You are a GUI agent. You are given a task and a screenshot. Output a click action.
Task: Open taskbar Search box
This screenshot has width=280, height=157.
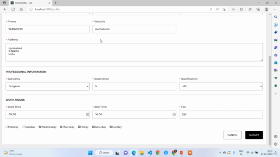tap(104, 153)
